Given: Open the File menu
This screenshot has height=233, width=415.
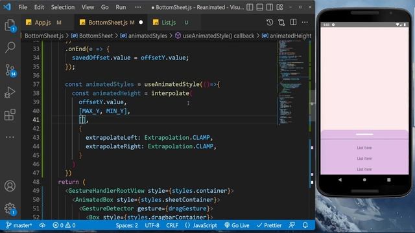Looking at the screenshot, I should [x=23, y=7].
